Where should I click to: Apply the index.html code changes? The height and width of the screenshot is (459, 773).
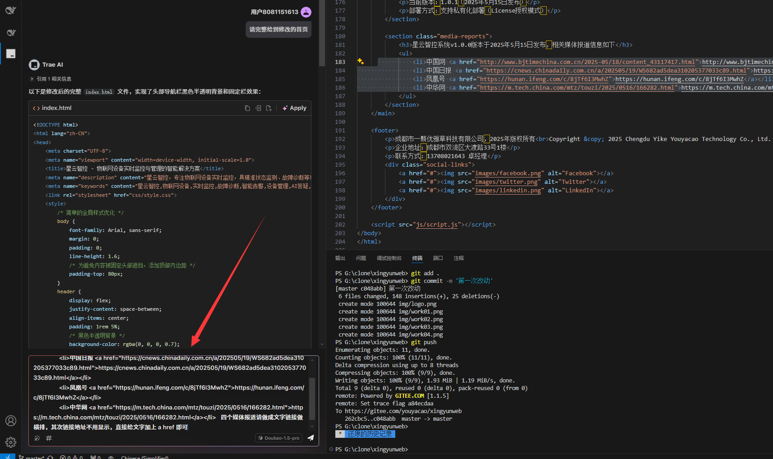[294, 108]
